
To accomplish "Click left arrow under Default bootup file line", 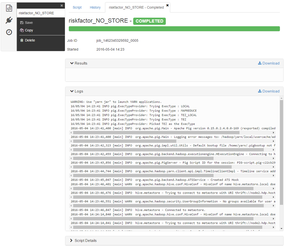I will [71, 150].
